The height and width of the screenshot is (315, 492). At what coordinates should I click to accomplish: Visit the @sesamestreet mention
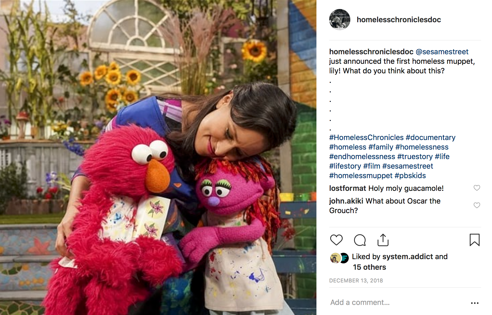tap(442, 52)
